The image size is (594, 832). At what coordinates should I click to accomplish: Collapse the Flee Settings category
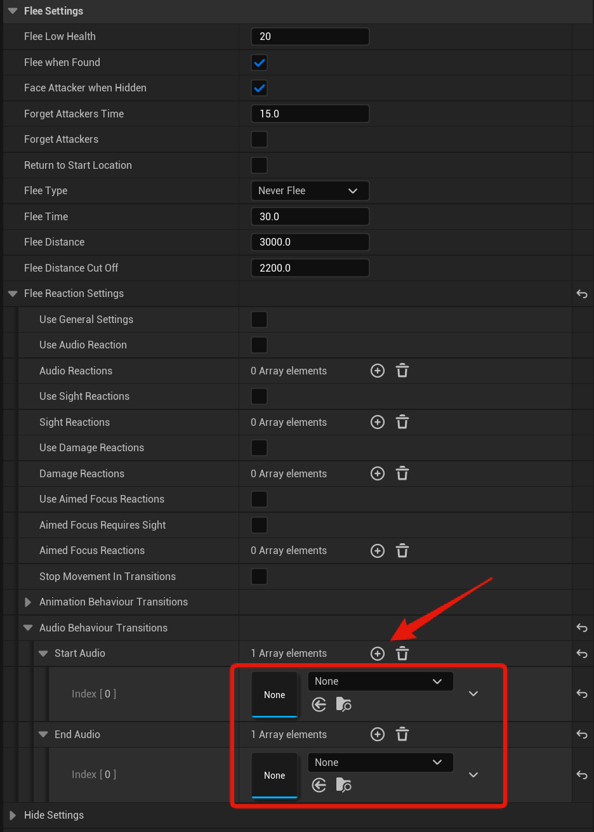[x=13, y=11]
